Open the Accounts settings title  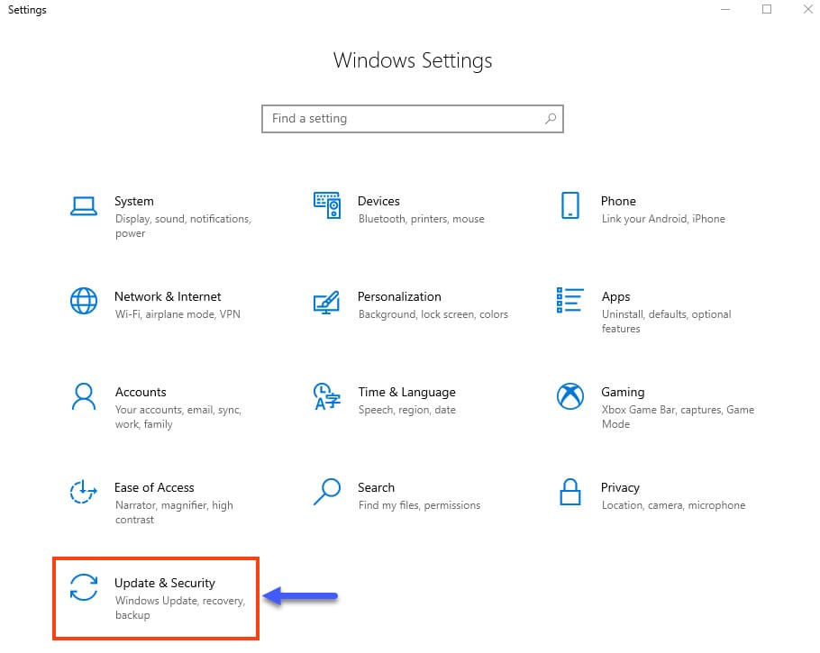(141, 392)
